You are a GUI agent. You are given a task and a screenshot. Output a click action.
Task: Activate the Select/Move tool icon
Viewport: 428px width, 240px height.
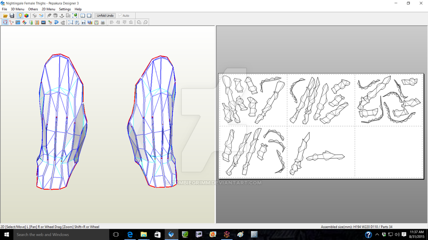click(5, 22)
